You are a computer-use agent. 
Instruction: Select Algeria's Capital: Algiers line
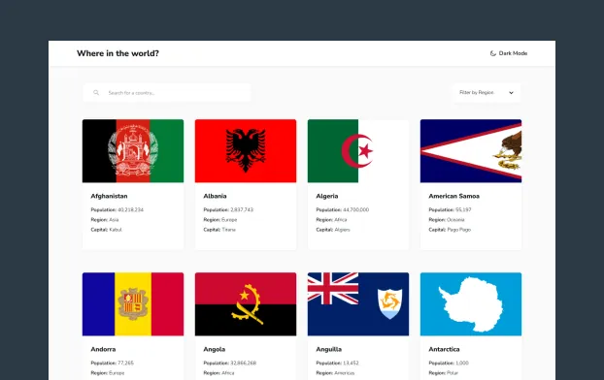[x=333, y=230]
